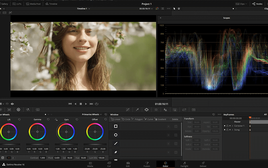The height and width of the screenshot is (168, 268).
Task: Click the magic wand highlight icon
Action: 10,13
